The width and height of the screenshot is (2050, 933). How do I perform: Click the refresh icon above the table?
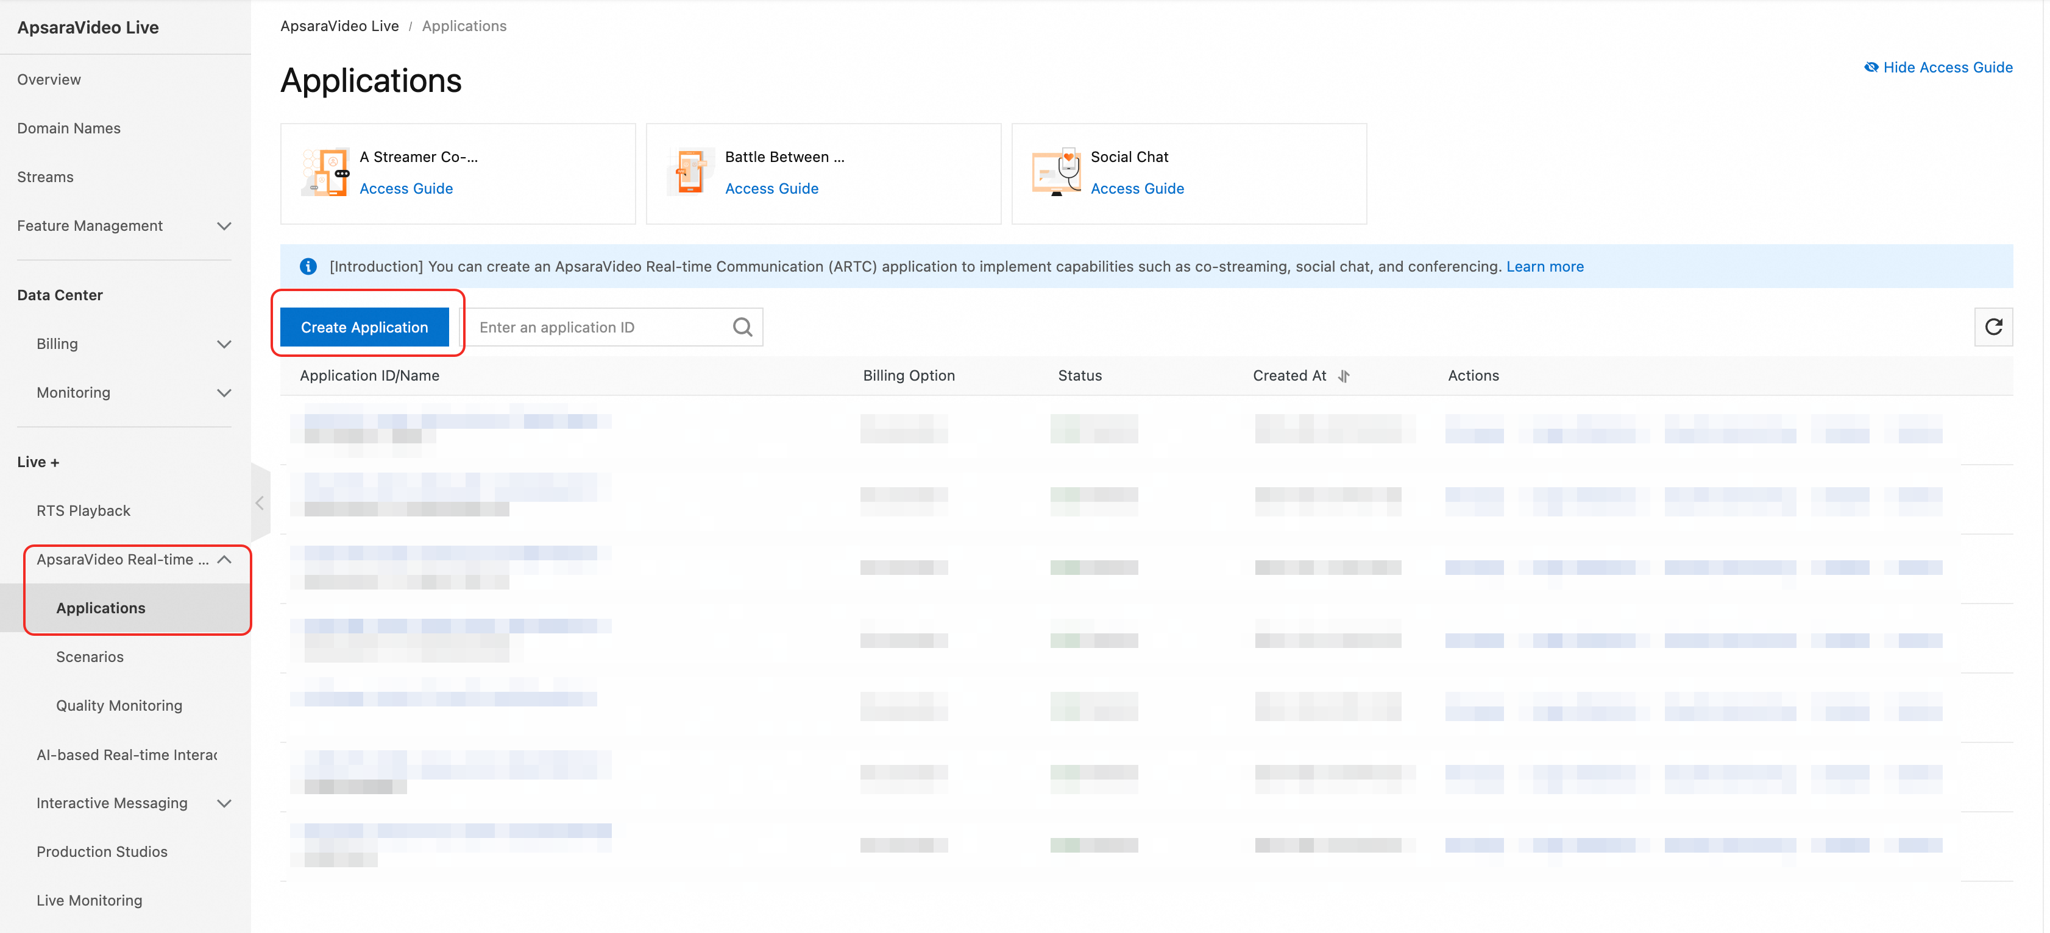click(1993, 327)
